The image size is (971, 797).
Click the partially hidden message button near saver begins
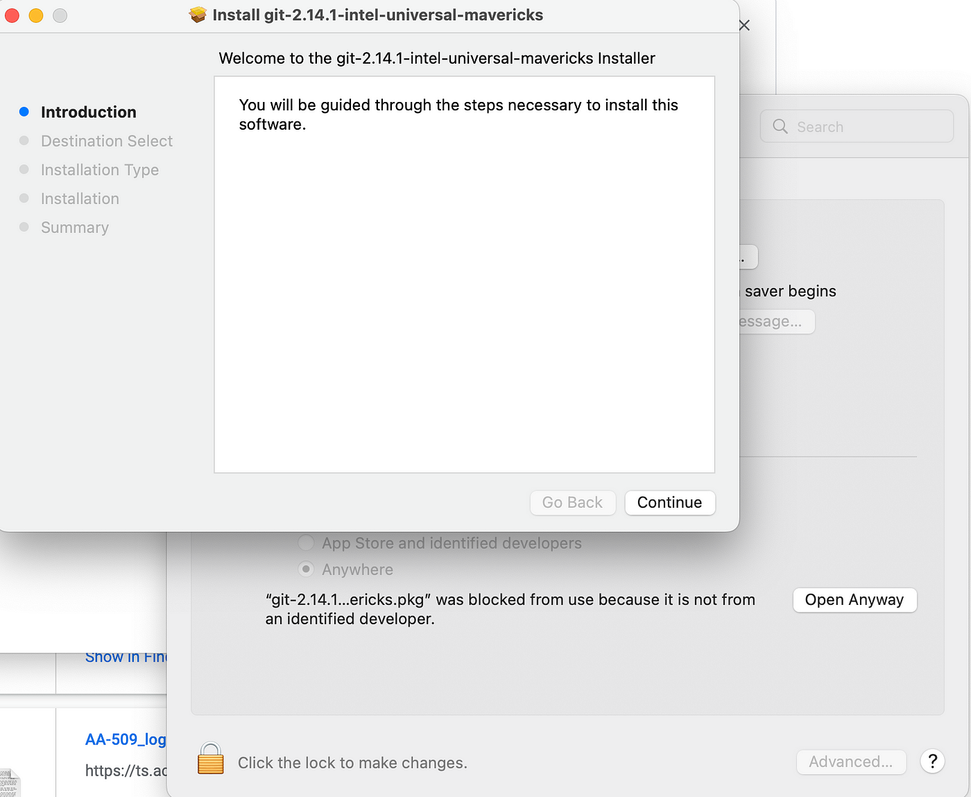tap(777, 321)
